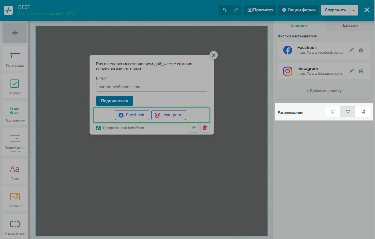Click + Добавить кнопку

point(324,91)
